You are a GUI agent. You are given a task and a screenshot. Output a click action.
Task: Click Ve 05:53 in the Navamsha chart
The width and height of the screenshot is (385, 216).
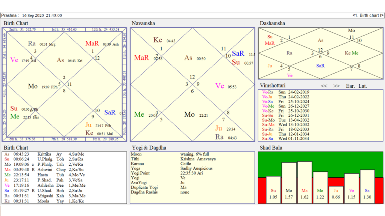coord(226,86)
